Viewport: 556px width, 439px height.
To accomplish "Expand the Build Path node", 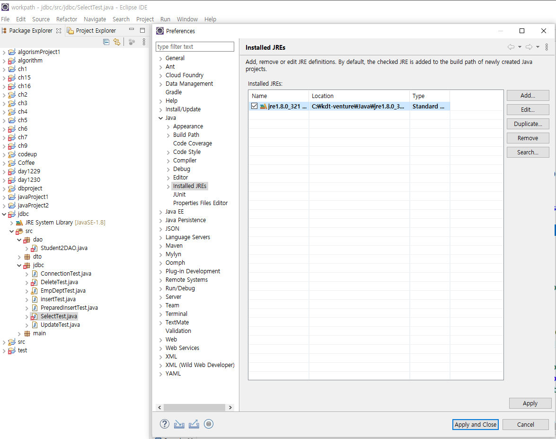I will pos(168,135).
